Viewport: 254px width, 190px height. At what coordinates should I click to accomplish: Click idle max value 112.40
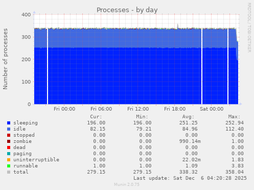(235, 129)
